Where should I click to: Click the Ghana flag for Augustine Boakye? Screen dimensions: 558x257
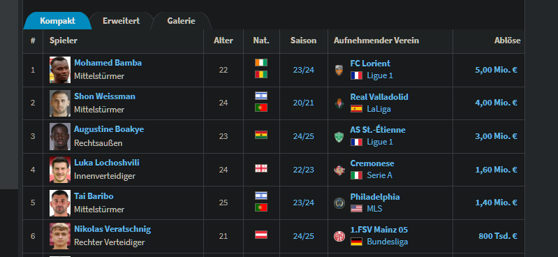(x=261, y=135)
